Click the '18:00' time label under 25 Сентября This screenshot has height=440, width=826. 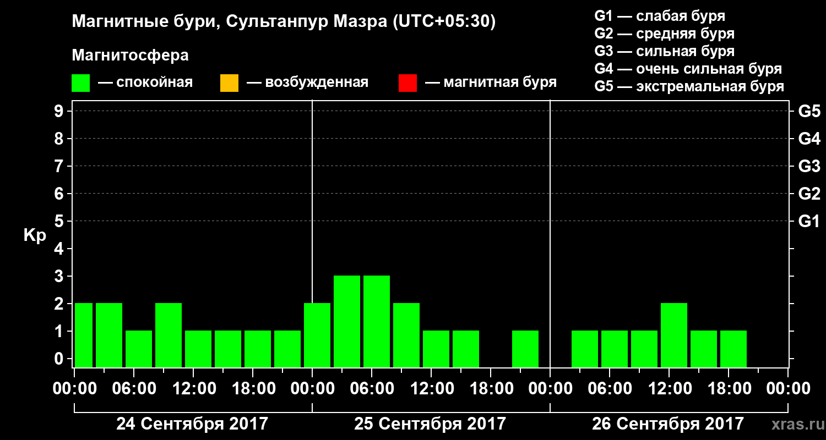click(491, 389)
